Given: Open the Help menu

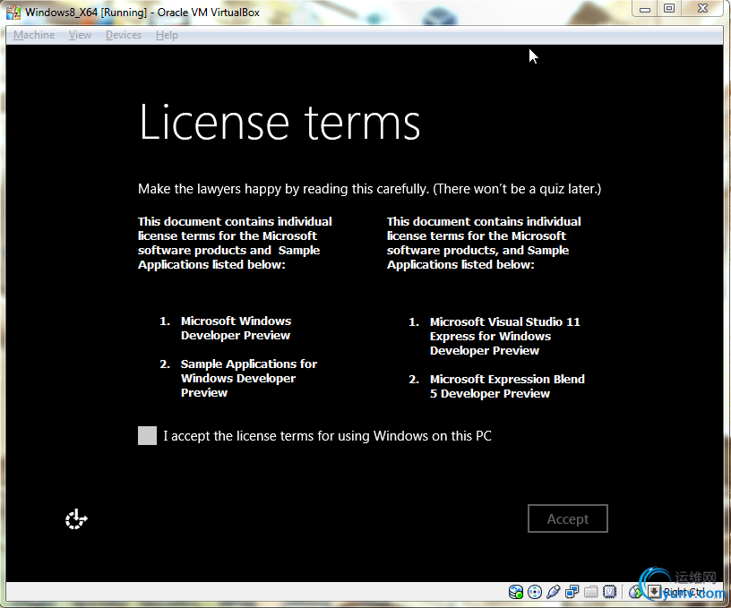Looking at the screenshot, I should pos(167,35).
